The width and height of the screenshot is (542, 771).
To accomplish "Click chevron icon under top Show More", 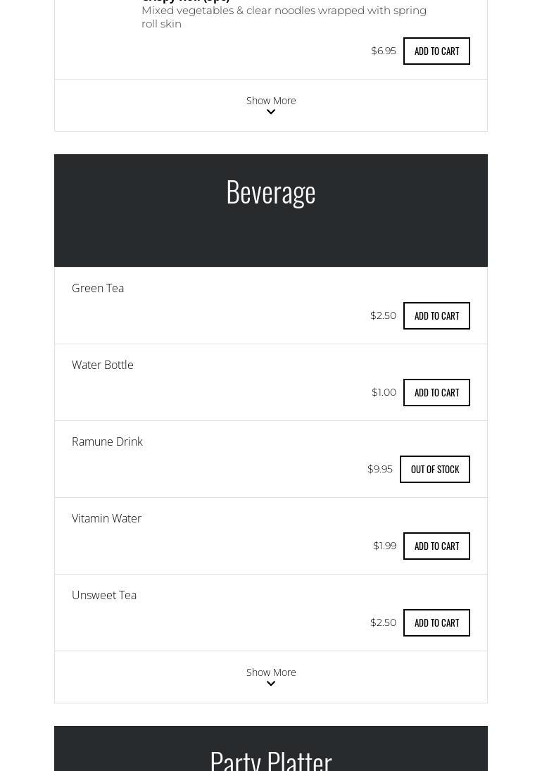I will tap(271, 112).
